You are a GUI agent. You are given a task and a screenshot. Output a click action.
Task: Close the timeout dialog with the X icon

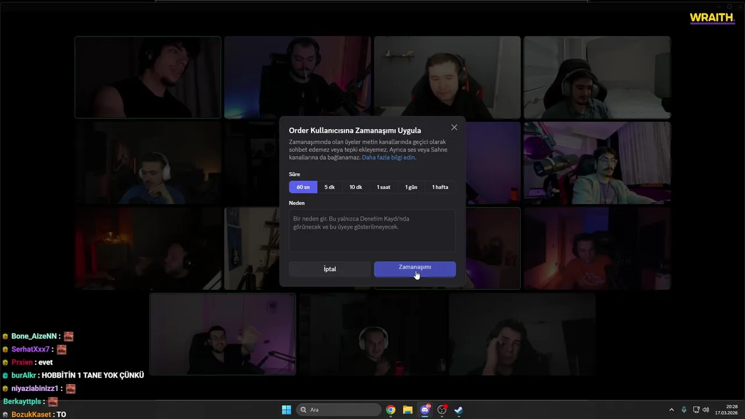(x=454, y=127)
